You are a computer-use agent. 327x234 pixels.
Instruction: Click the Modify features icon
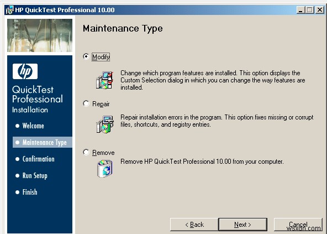pos(105,80)
